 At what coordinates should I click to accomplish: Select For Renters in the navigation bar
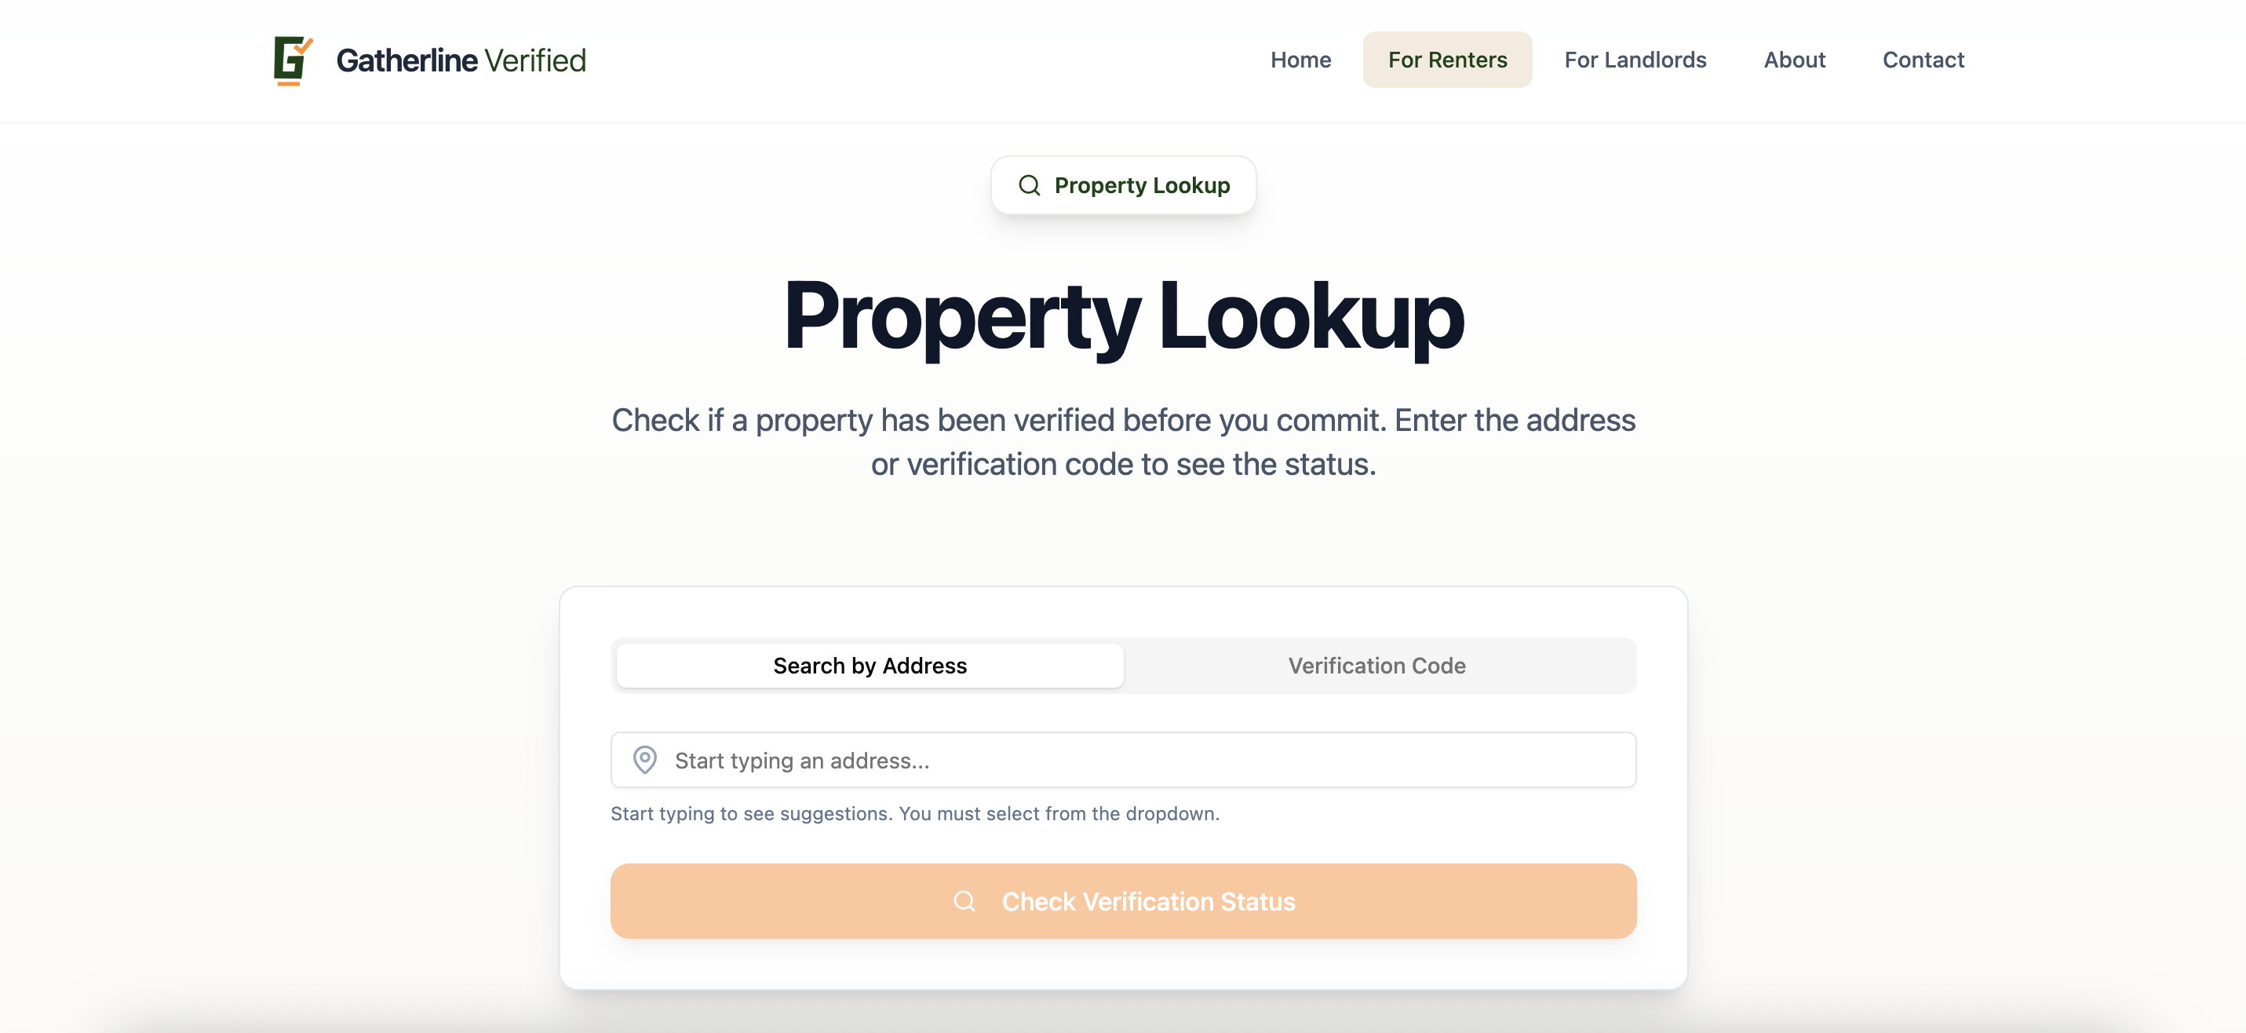pyautogui.click(x=1447, y=60)
